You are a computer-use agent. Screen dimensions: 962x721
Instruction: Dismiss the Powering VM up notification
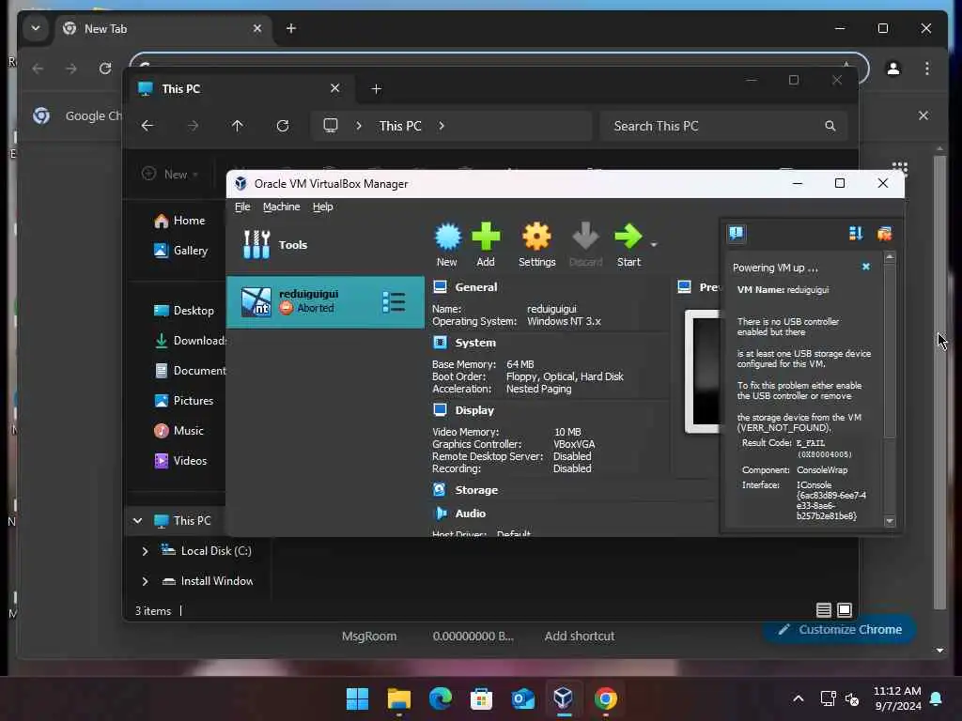tap(865, 267)
